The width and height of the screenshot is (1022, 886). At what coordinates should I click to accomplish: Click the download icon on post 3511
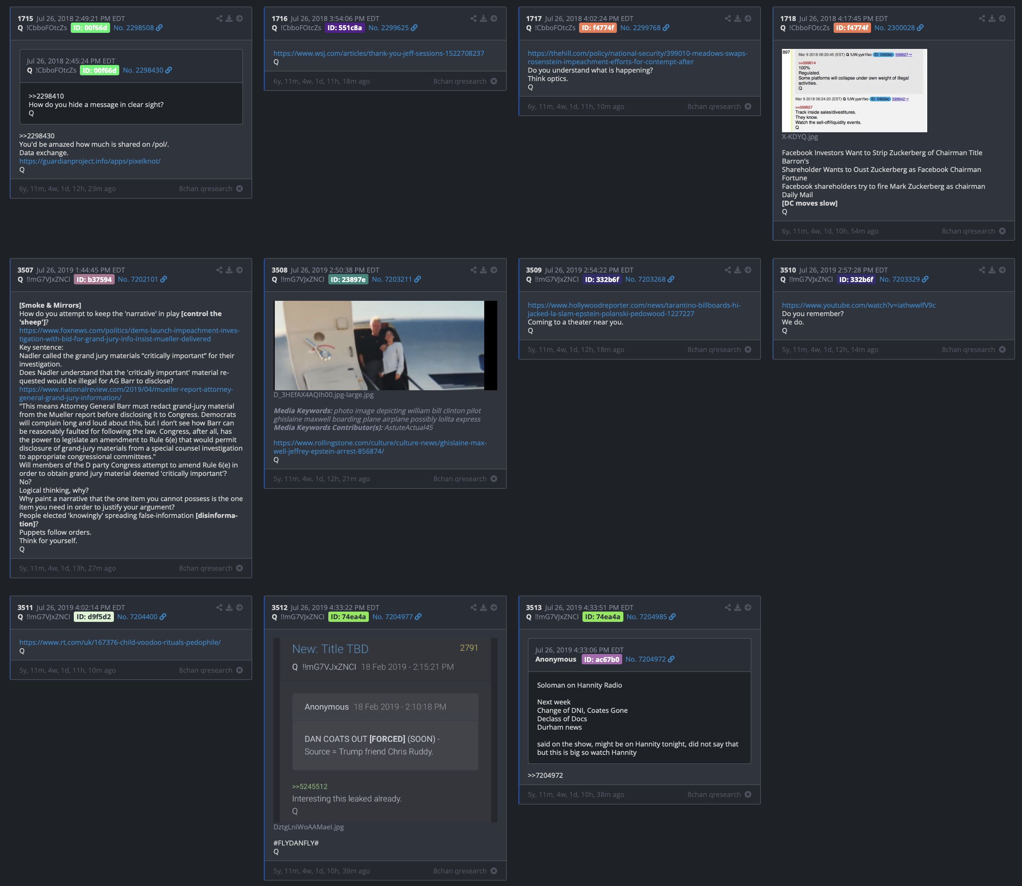[x=229, y=608]
